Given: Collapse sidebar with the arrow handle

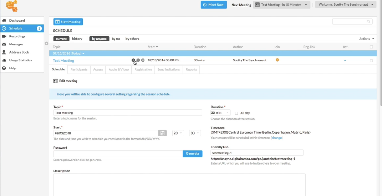Looking at the screenshot, I should pos(47,44).
